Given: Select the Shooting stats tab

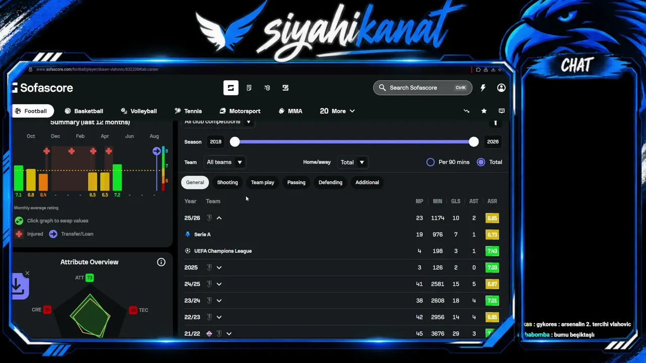Looking at the screenshot, I should (x=227, y=183).
